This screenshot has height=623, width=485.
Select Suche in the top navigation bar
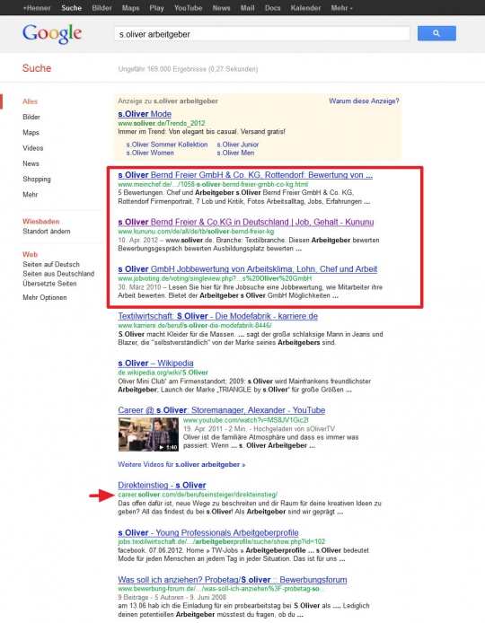(x=71, y=8)
